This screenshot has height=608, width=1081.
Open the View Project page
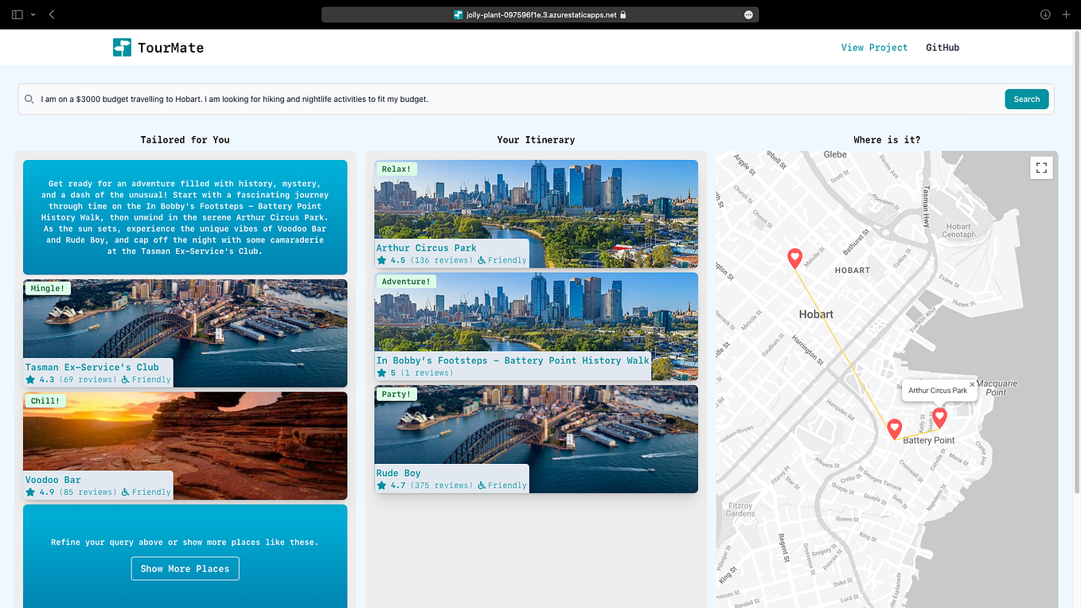pos(874,47)
